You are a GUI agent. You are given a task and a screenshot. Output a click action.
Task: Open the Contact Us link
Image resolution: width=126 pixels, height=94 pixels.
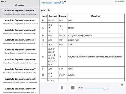[x=59, y=3]
